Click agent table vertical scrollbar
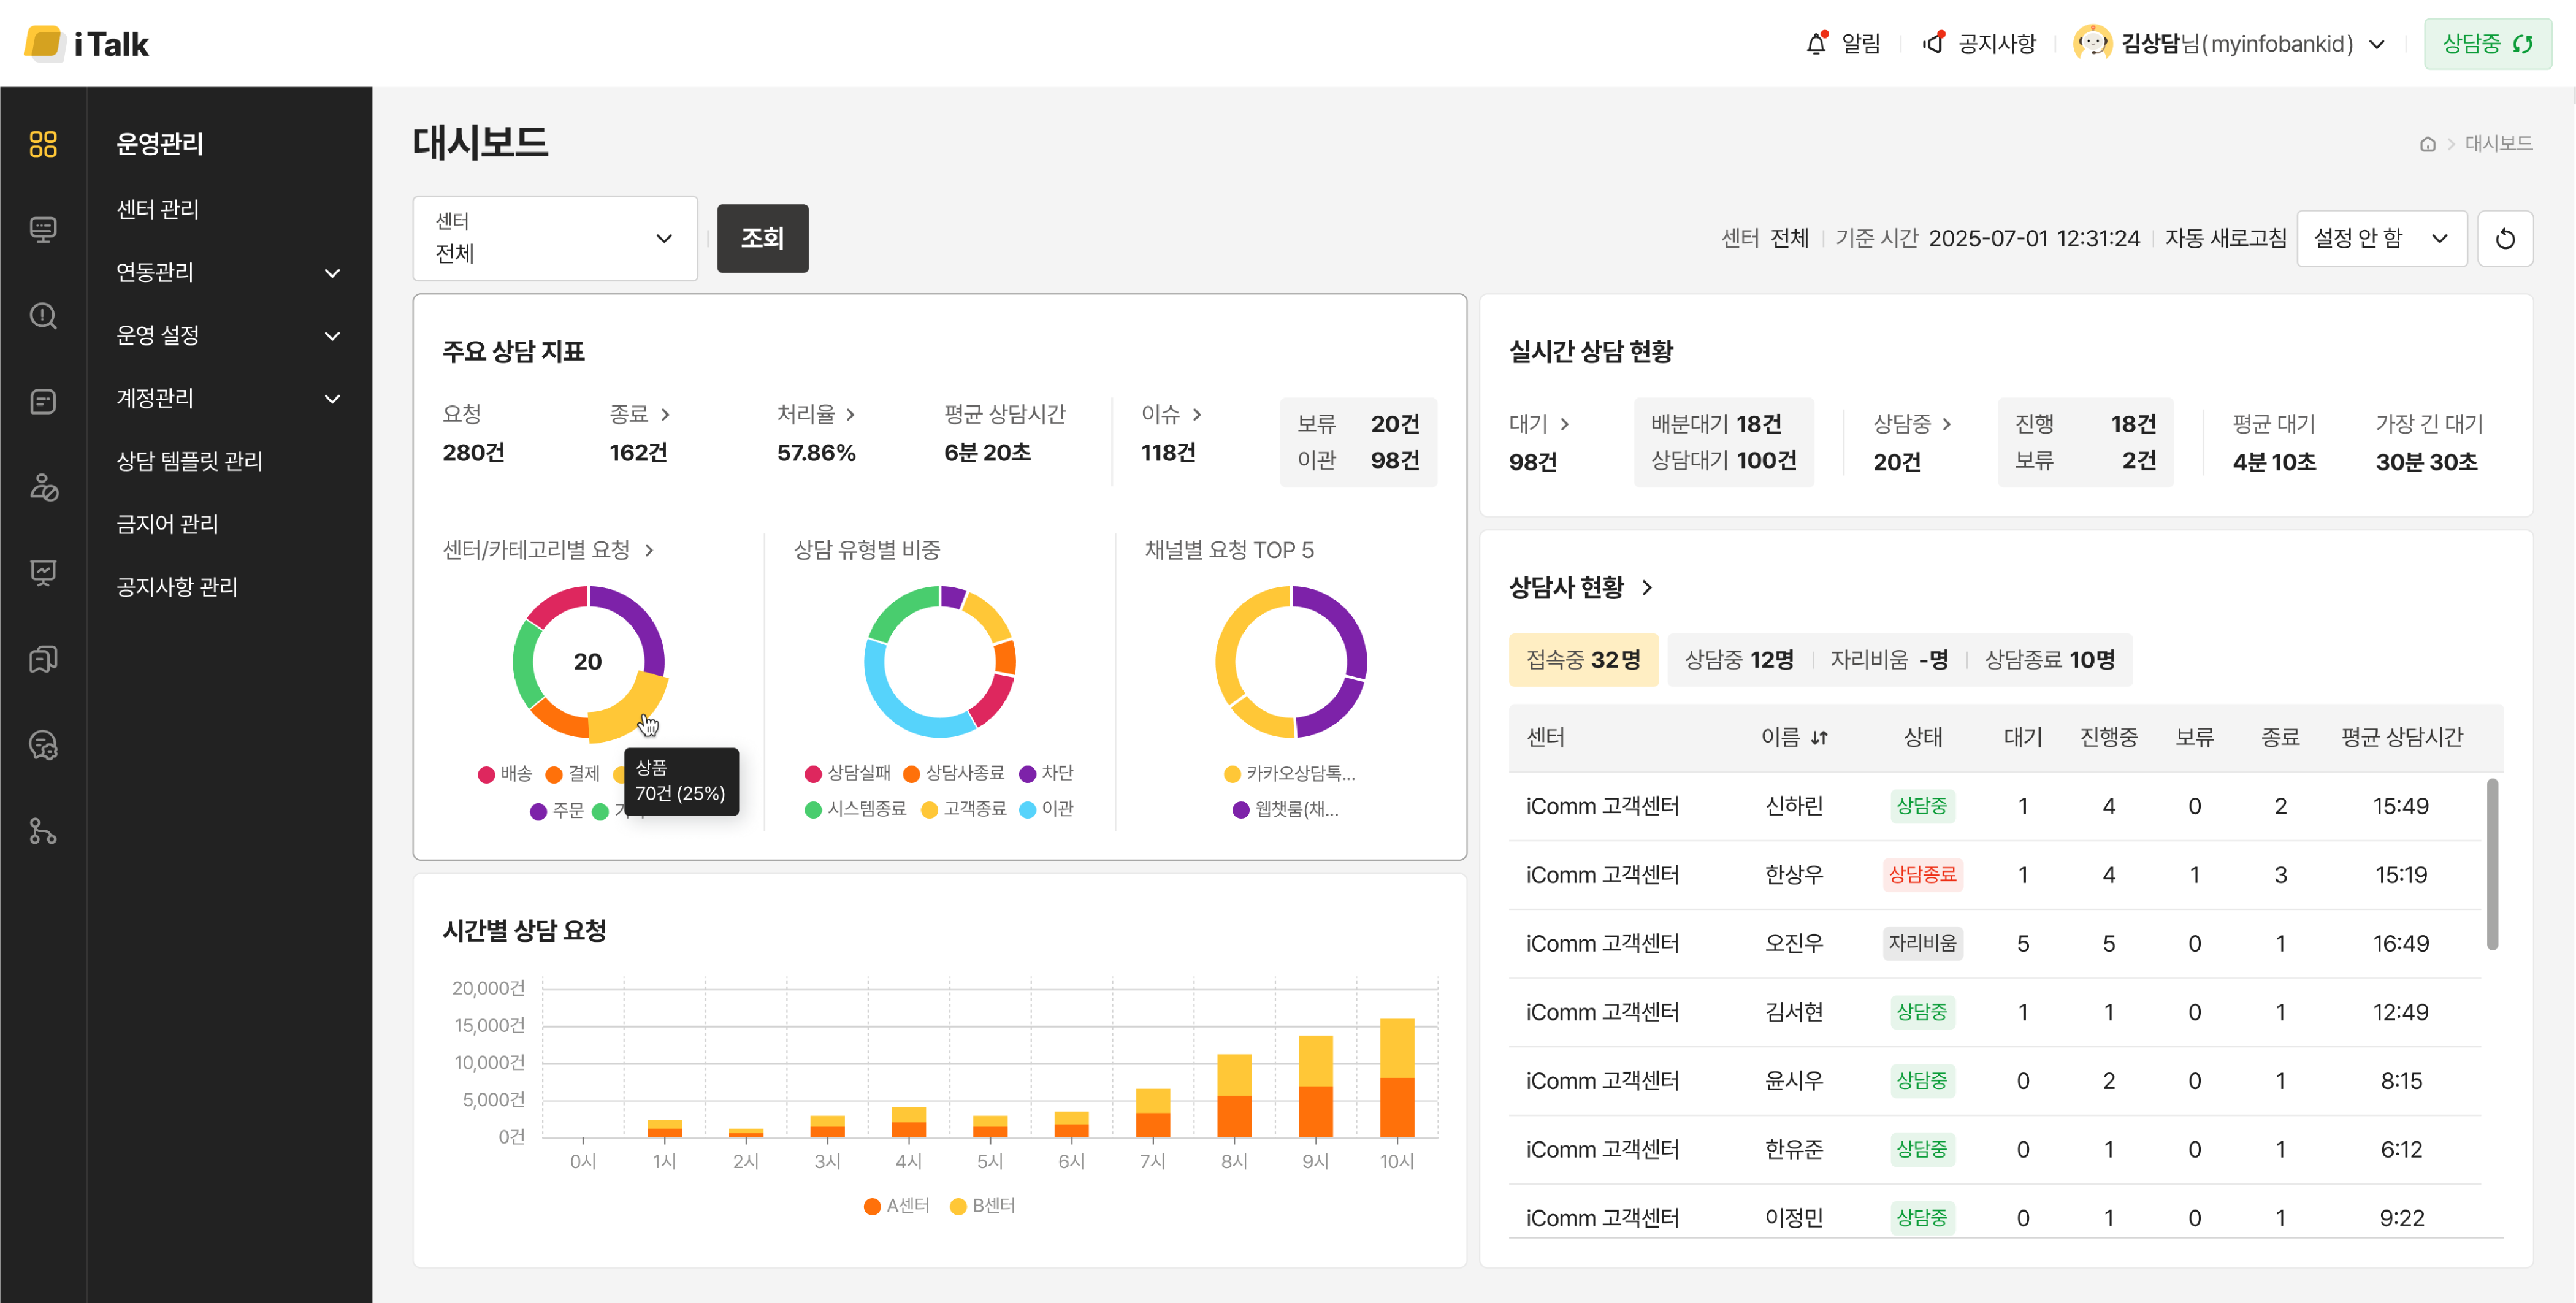 [x=2492, y=864]
